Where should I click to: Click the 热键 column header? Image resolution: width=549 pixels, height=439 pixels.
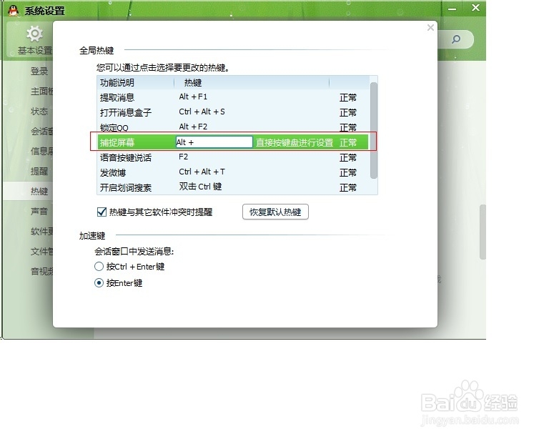click(x=193, y=83)
